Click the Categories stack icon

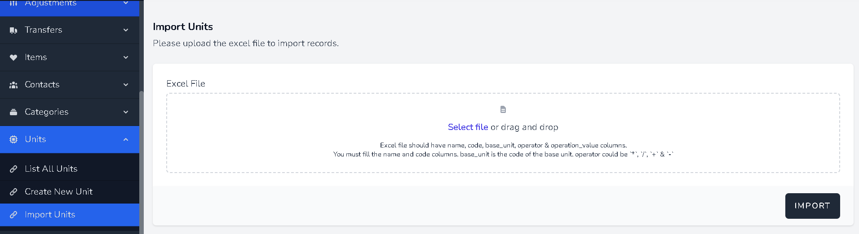coord(13,112)
